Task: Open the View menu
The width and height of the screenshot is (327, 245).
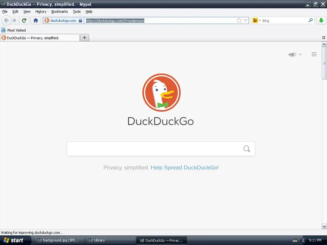Action: click(27, 11)
